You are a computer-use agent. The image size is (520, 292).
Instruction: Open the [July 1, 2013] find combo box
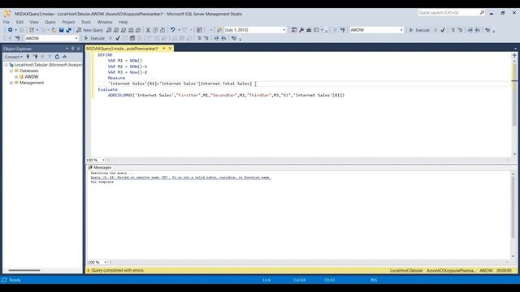pos(284,30)
